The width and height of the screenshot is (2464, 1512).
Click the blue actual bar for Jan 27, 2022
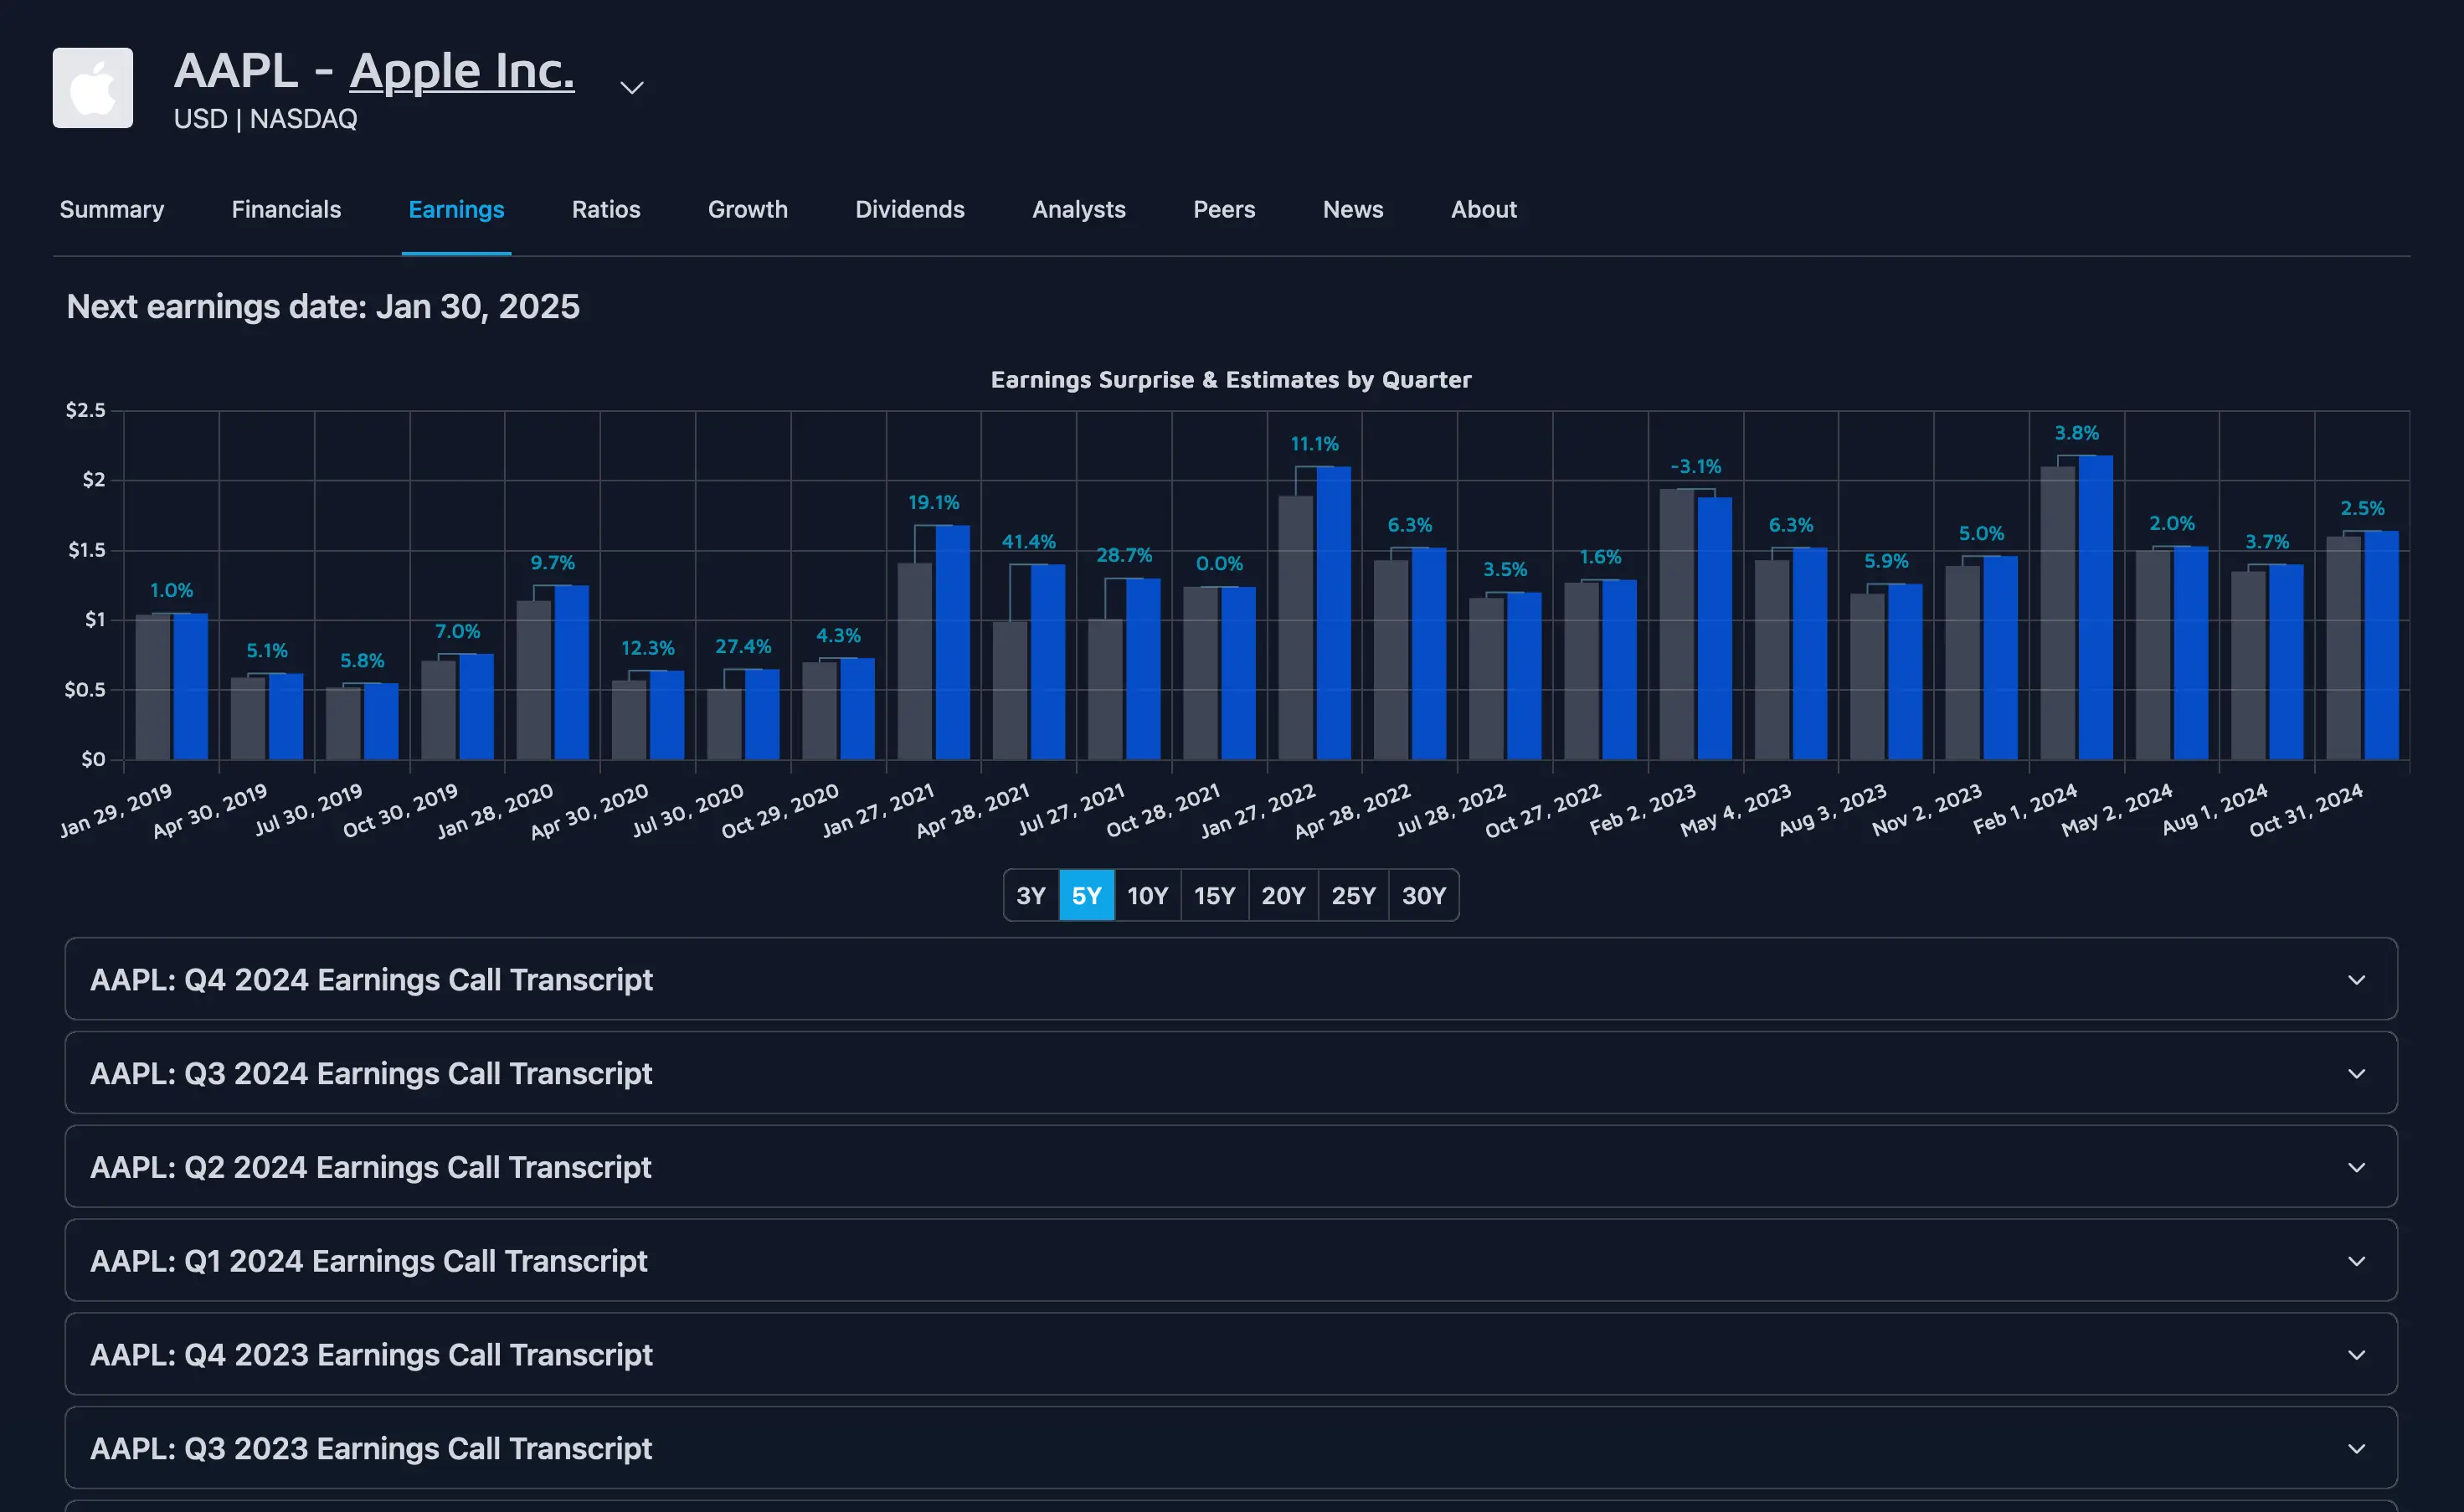click(x=1334, y=613)
